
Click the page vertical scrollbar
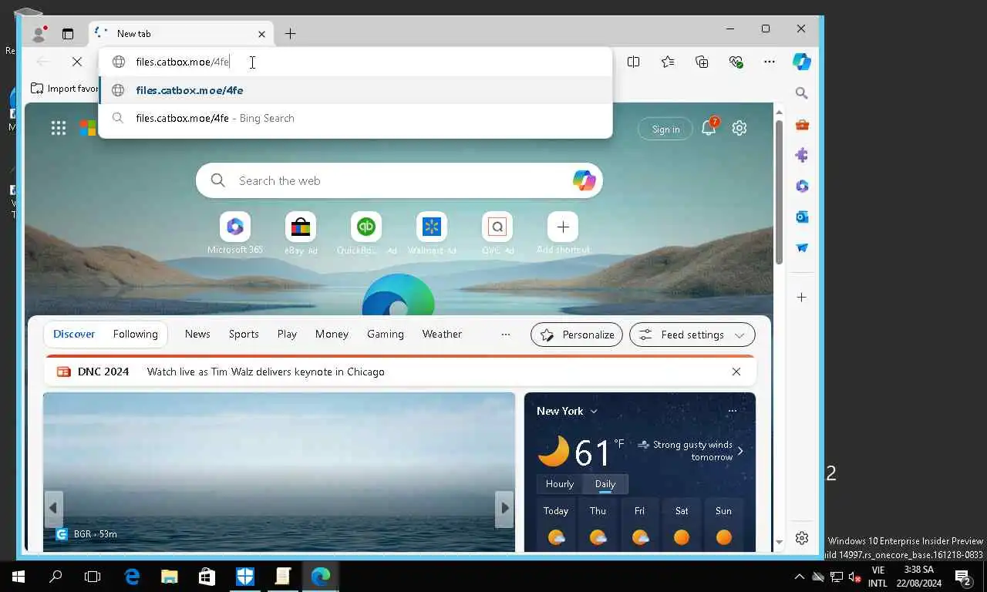779,193
